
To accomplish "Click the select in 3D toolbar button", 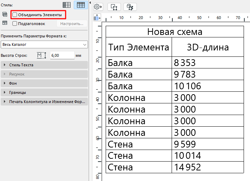I will pyautogui.click(x=130, y=7).
